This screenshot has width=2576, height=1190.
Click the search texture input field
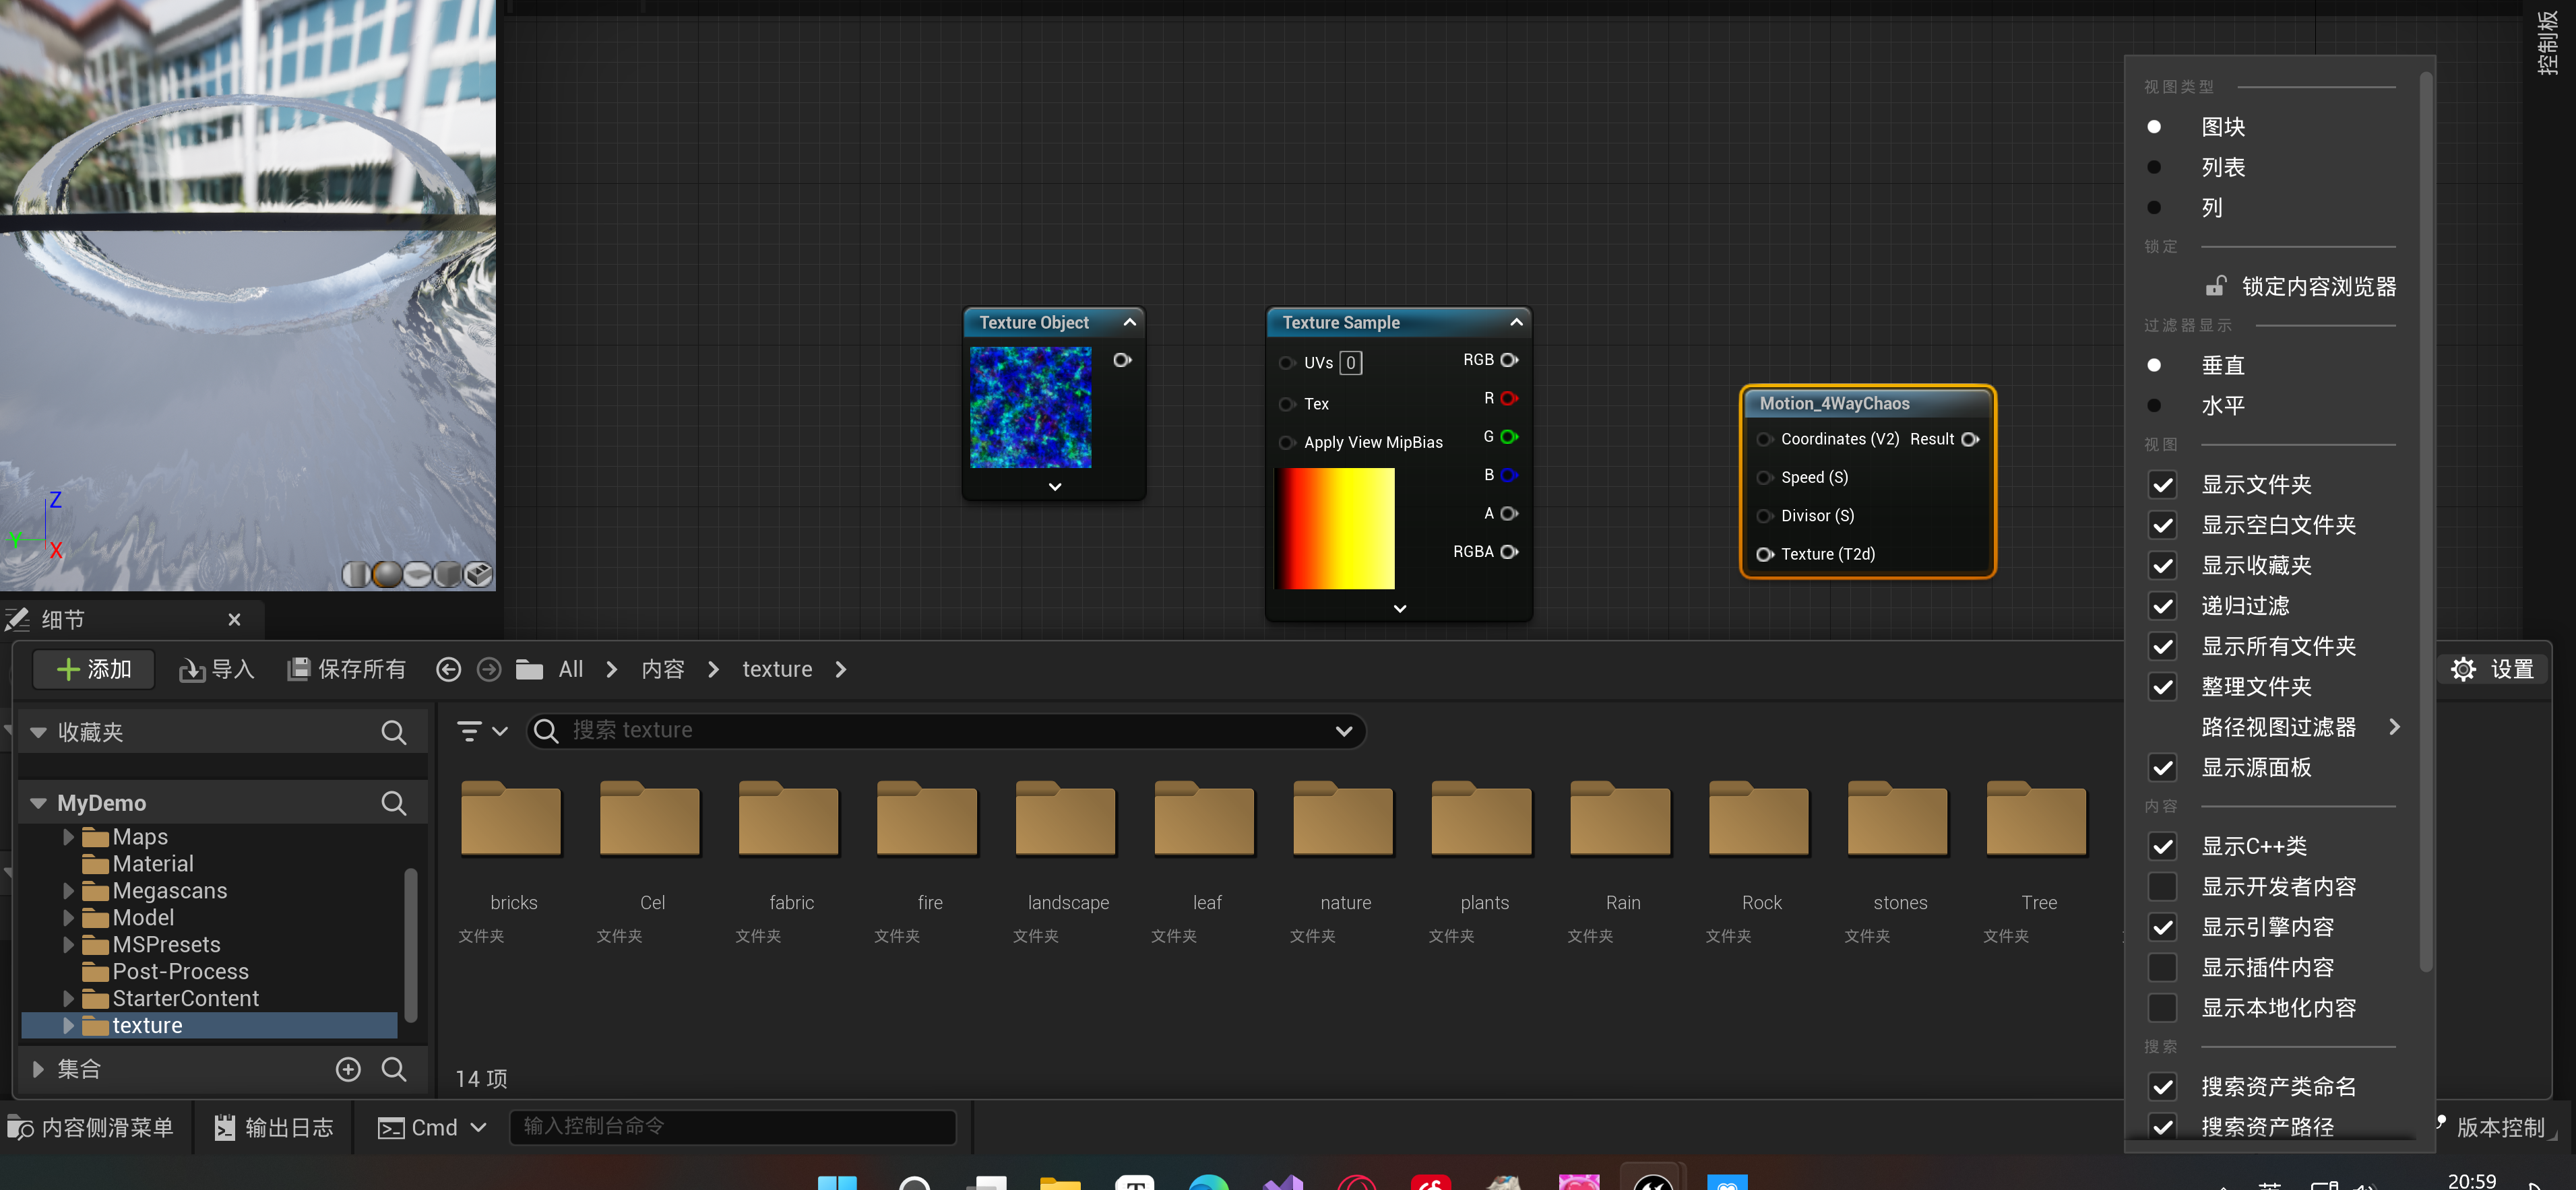click(945, 731)
